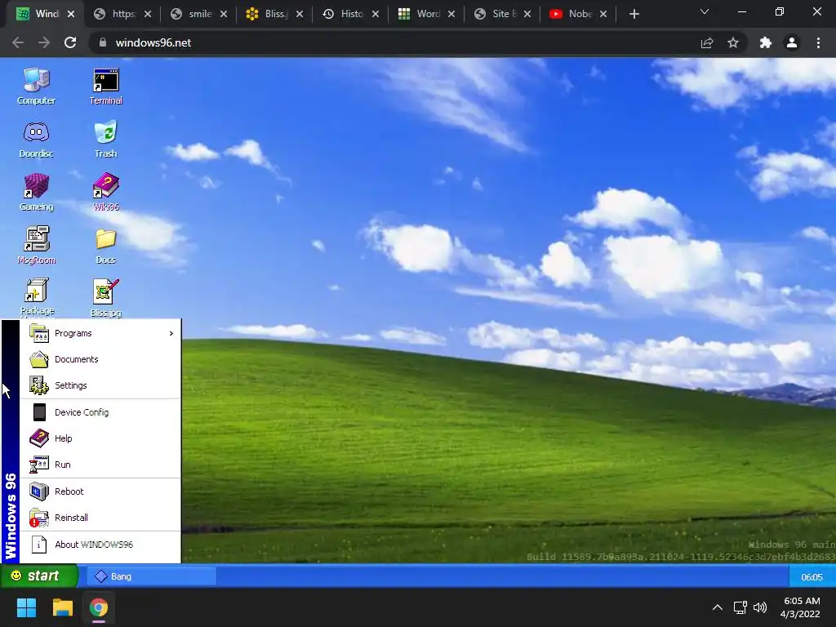This screenshot has width=836, height=627.
Task: Share this page using the share icon
Action: [707, 42]
